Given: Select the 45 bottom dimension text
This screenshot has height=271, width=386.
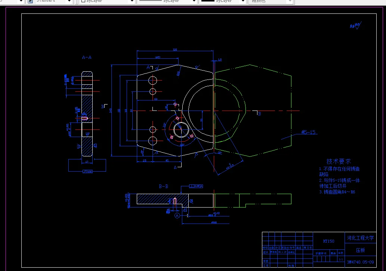Looking at the screenshot, I should pos(167,161).
